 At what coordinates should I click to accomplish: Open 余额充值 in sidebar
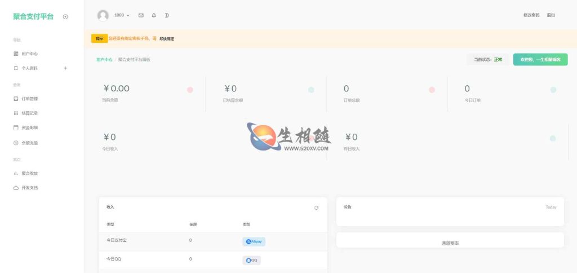tap(29, 143)
